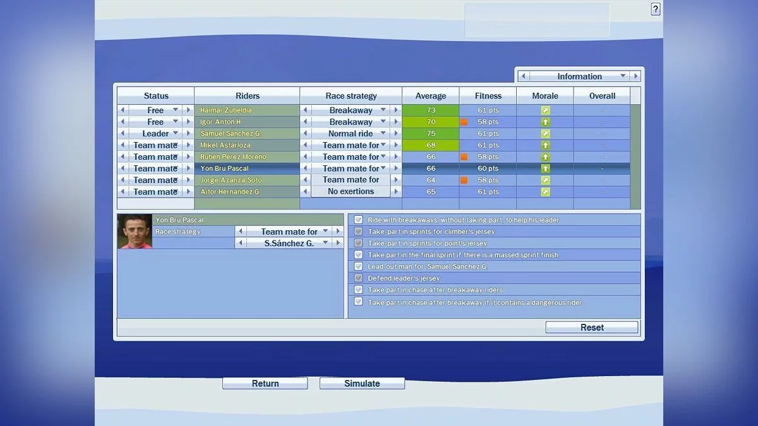
Task: Open detail panel Team mate for dropdown
Action: [289, 232]
